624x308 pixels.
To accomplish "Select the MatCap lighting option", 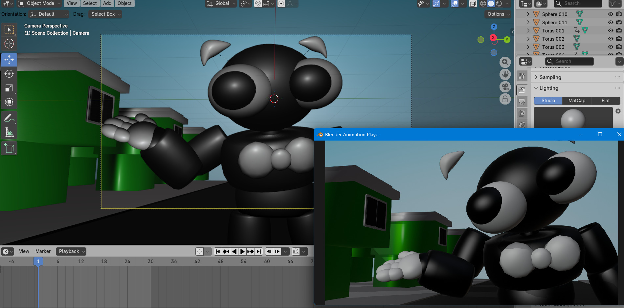I will click(x=577, y=101).
